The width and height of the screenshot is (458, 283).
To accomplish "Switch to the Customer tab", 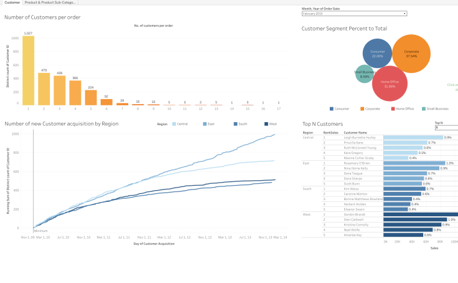I will (x=12, y=2).
